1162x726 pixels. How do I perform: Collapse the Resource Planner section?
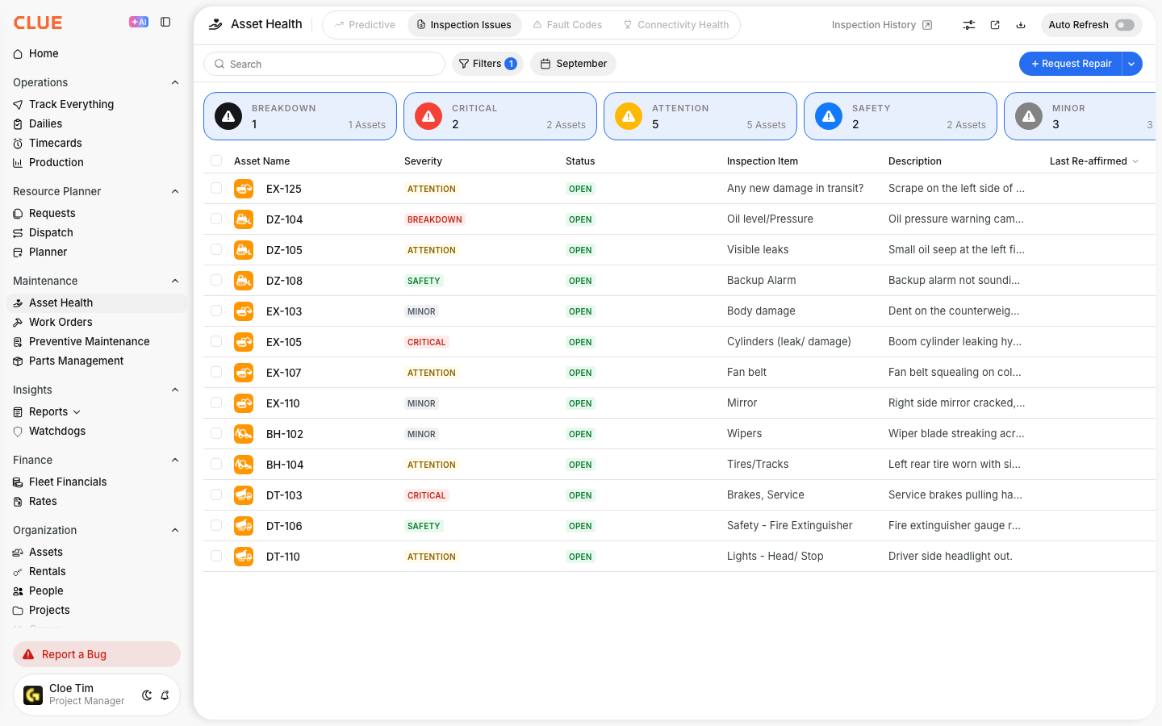175,191
